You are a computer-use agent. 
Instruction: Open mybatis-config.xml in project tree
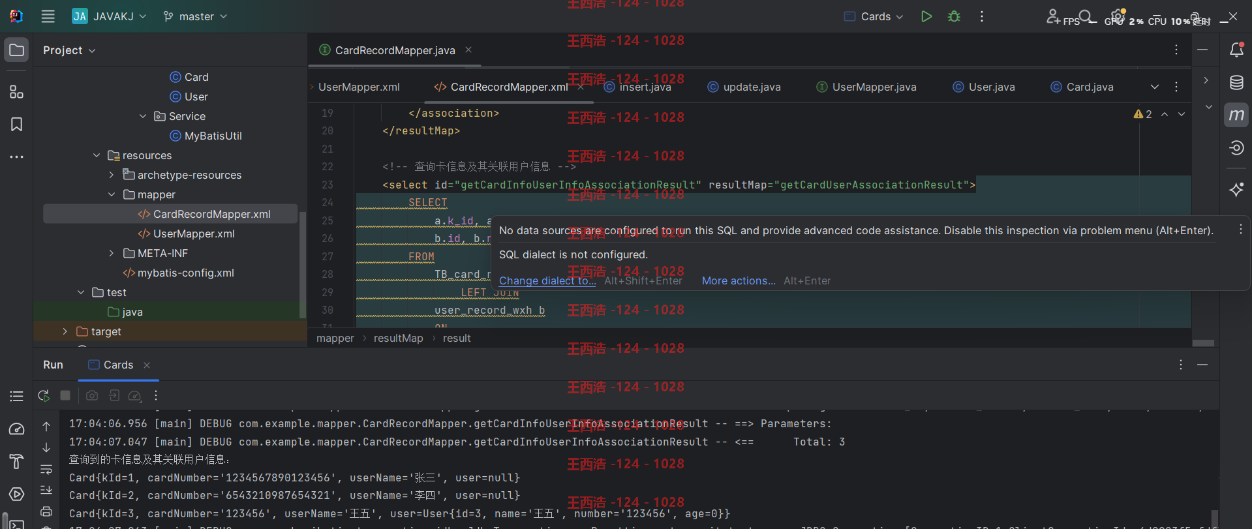(178, 273)
